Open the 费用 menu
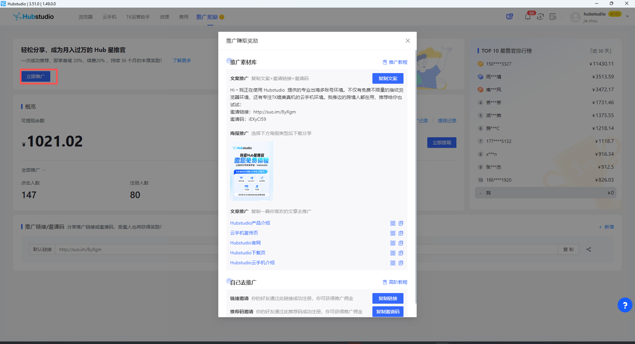Screen dimensions: 635x344 pos(184,17)
